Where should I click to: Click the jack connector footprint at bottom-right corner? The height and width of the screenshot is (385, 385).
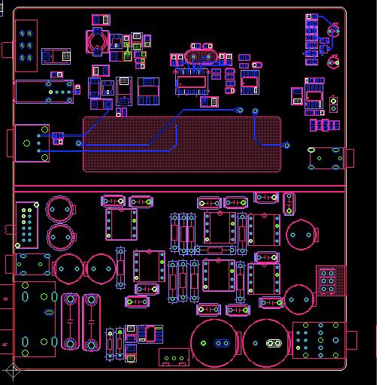320,340
